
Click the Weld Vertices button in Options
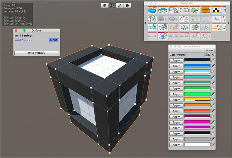36,53
